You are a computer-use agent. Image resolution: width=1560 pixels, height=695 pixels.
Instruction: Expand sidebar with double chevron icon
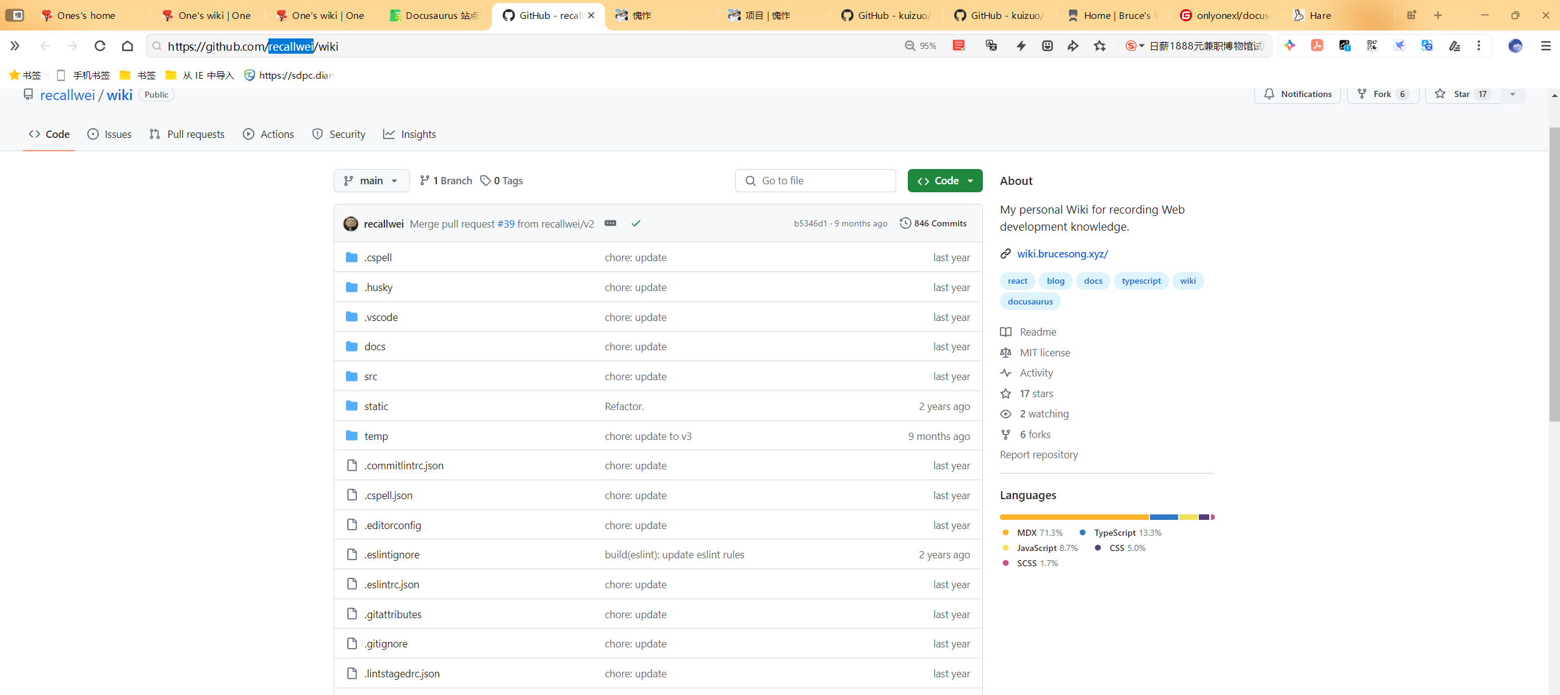15,46
